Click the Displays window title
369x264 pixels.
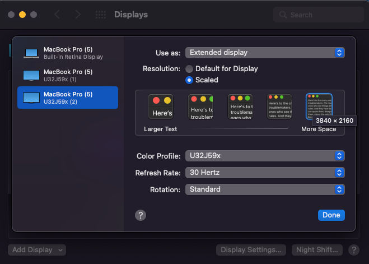131,15
